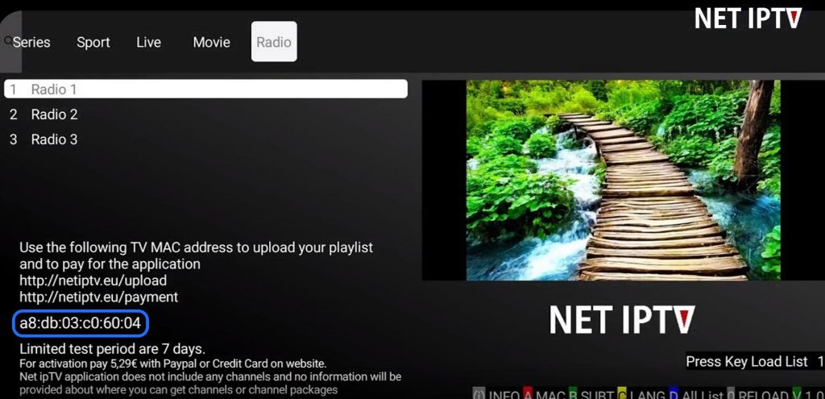Open the netiptv.eu/payment link
The width and height of the screenshot is (825, 399).
click(99, 297)
